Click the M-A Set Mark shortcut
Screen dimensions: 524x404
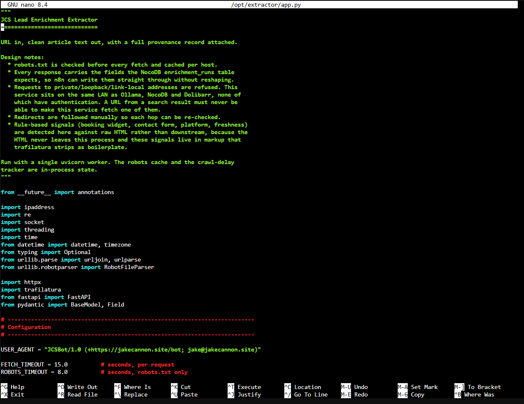[418, 387]
